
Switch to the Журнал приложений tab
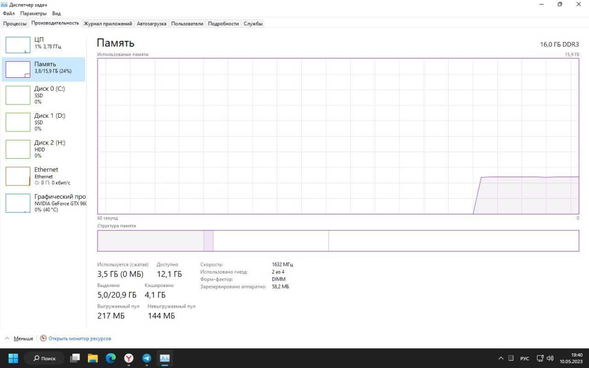[108, 23]
